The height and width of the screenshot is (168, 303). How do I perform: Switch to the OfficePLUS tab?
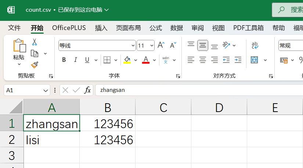(69, 28)
